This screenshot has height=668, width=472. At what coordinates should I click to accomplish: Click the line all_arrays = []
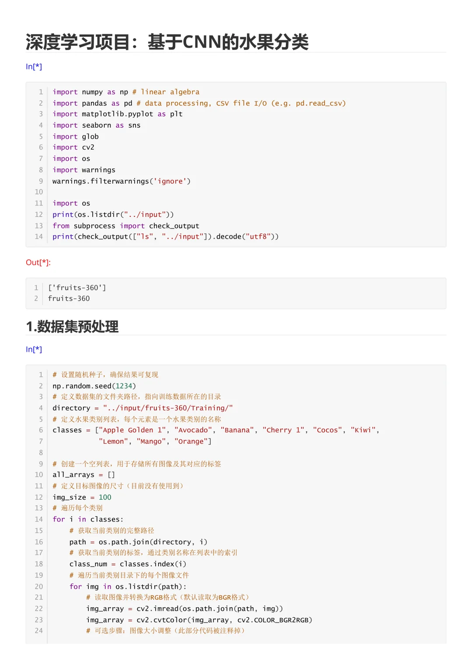[84, 475]
